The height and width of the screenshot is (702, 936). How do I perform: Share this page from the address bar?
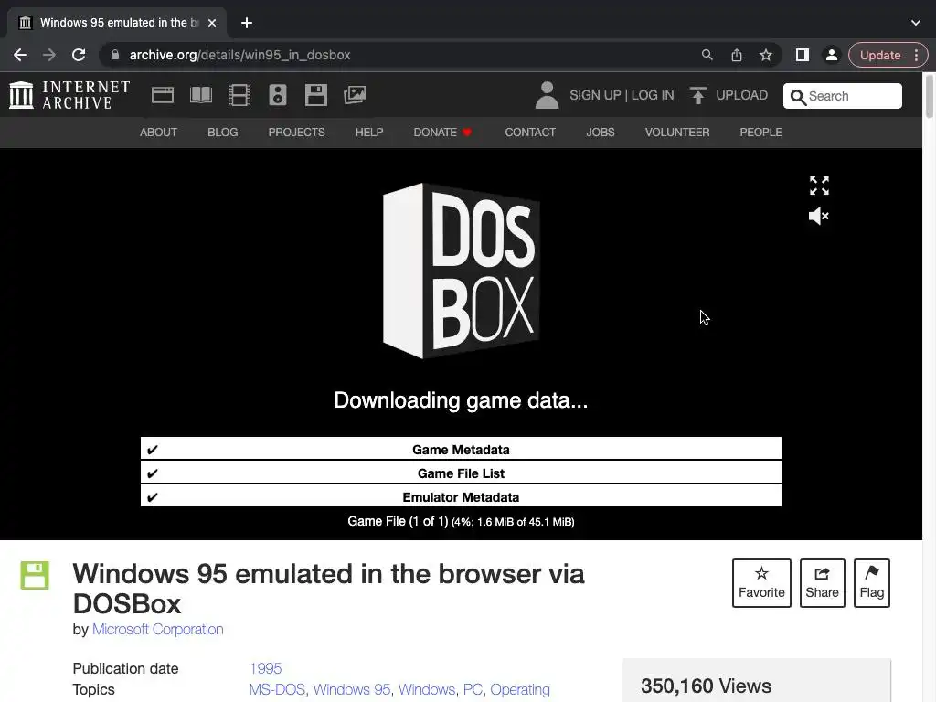pyautogui.click(x=737, y=55)
